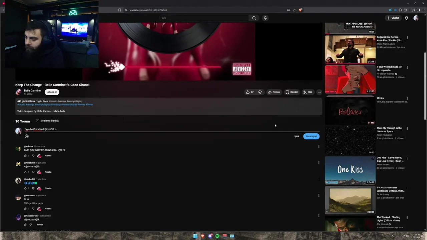Open options menu for @darker00_ comment

pos(319,179)
